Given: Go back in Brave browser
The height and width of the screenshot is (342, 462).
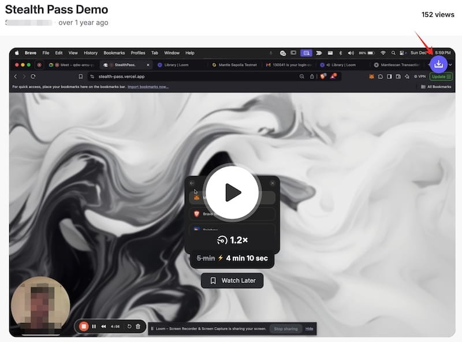Looking at the screenshot, I should tap(16, 76).
